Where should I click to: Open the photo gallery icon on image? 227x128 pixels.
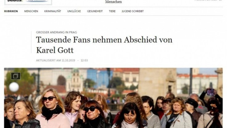16,76
